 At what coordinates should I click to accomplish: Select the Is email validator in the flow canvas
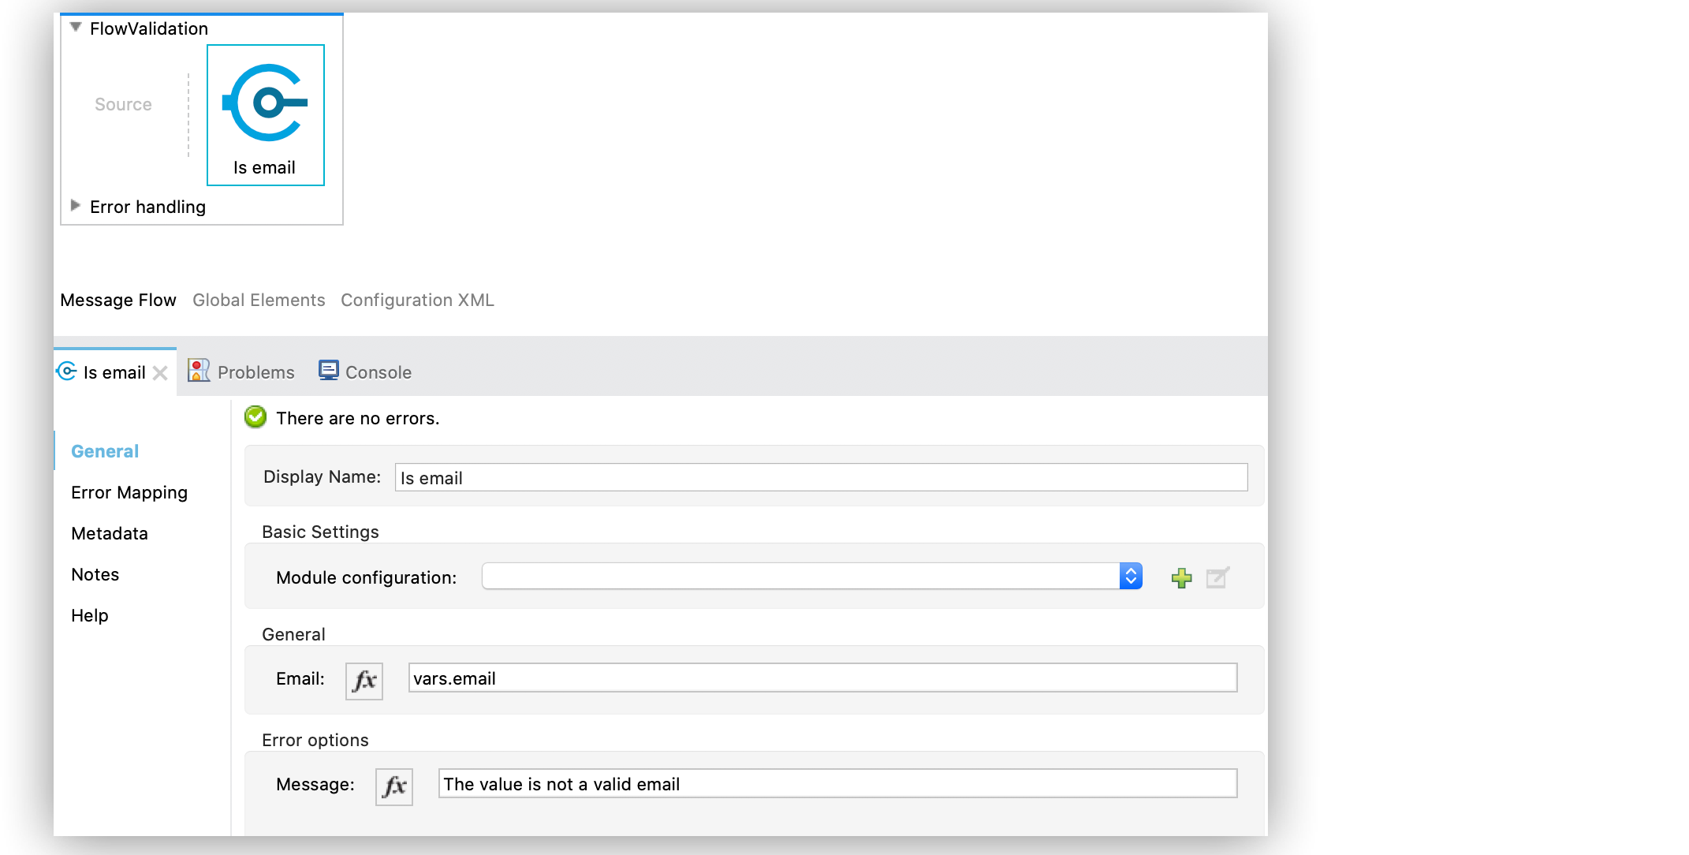click(265, 115)
